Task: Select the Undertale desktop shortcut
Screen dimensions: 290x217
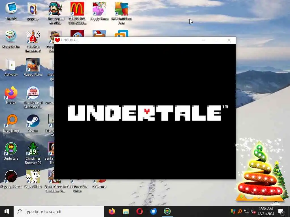Action: 11,151
